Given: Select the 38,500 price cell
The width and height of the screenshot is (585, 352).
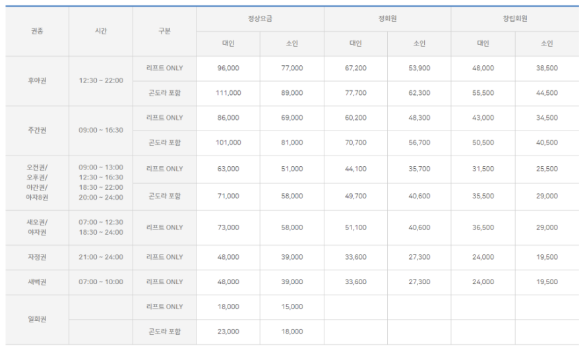Looking at the screenshot, I should coord(547,69).
